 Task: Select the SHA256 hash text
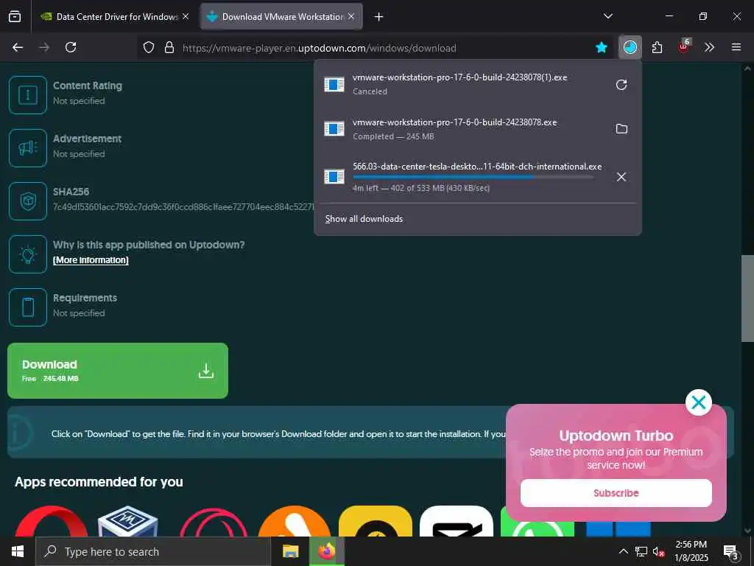(183, 207)
